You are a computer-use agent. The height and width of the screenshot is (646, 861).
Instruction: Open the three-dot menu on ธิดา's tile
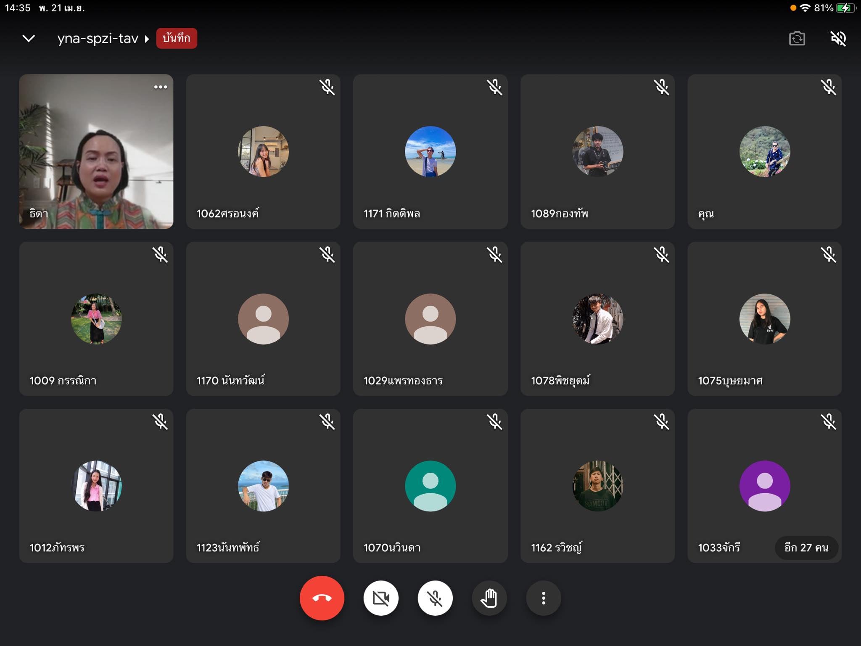point(160,87)
